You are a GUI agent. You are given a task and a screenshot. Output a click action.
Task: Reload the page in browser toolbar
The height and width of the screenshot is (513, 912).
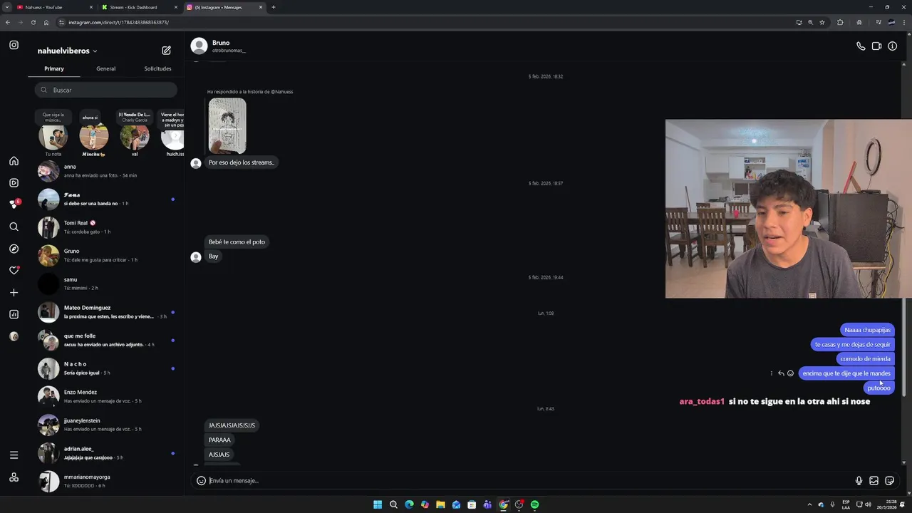tap(33, 22)
